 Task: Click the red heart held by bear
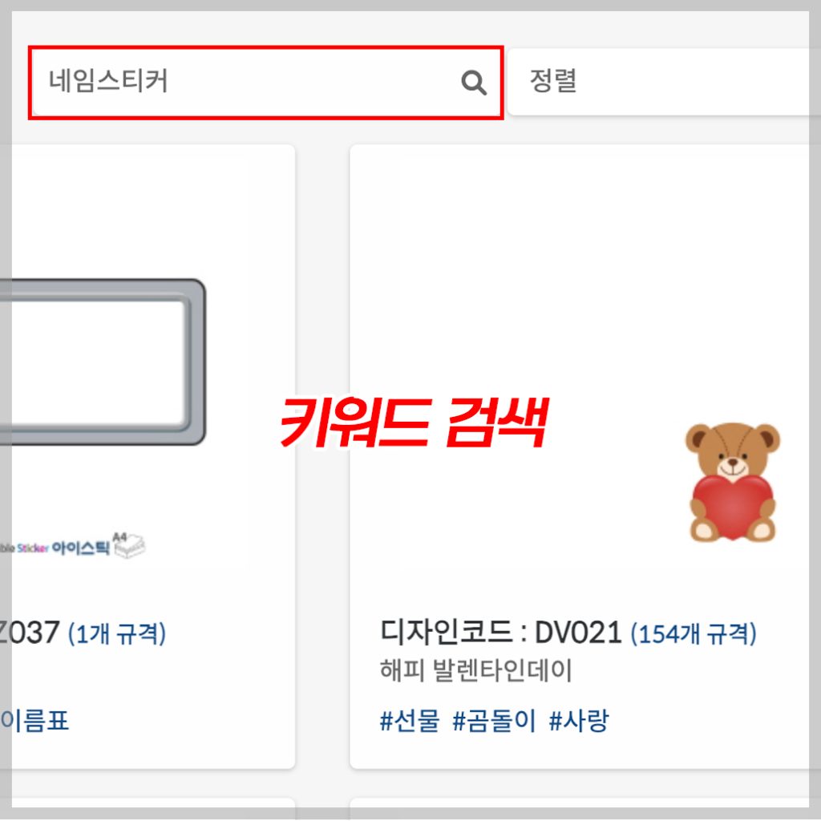(732, 506)
